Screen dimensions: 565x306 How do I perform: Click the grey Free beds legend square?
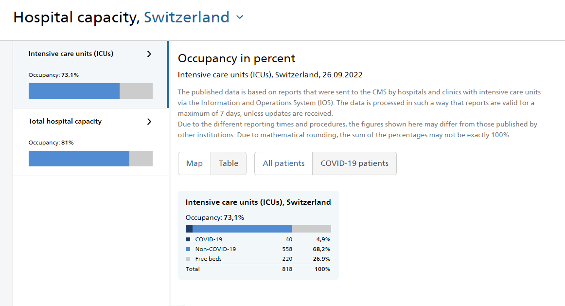click(188, 259)
